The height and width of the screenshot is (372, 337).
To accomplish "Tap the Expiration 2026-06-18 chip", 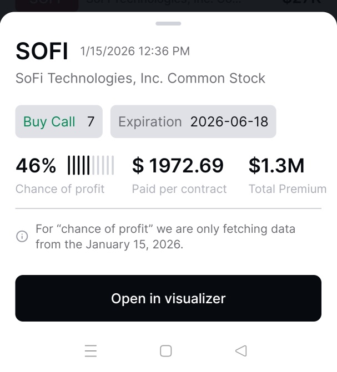I will coord(193,121).
